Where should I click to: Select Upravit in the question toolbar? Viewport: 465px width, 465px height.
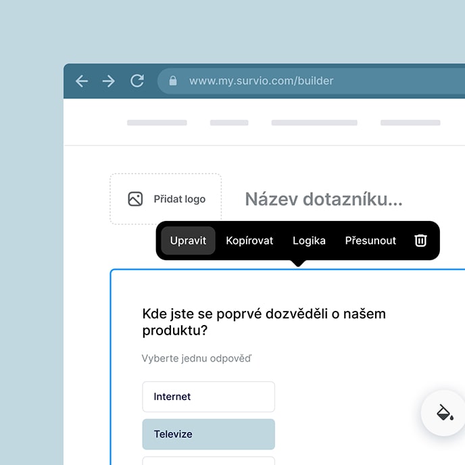click(x=188, y=241)
